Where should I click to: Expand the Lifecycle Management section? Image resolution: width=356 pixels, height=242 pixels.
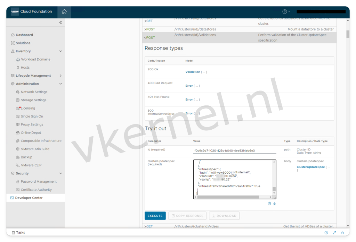(x=60, y=76)
